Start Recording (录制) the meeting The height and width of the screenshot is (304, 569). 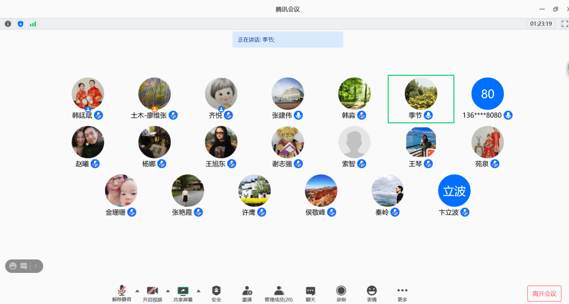(341, 293)
